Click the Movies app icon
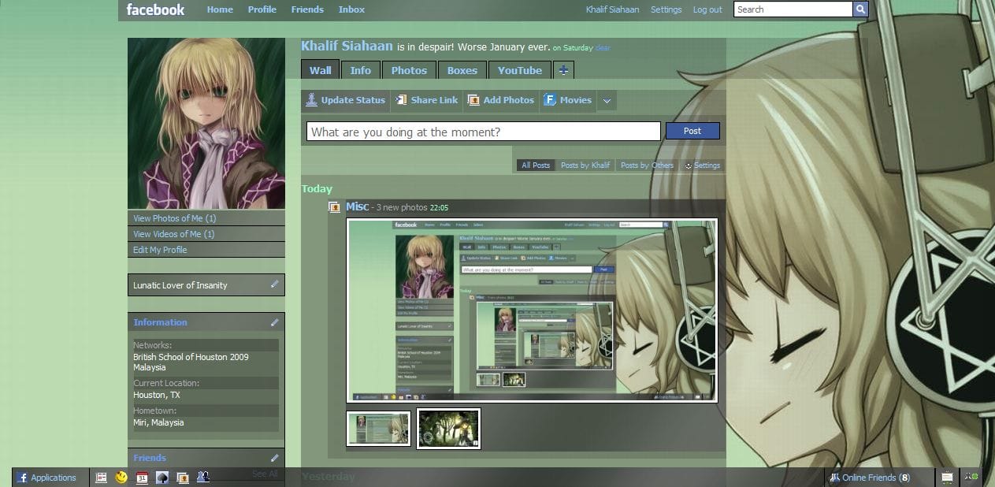995x487 pixels. [550, 100]
